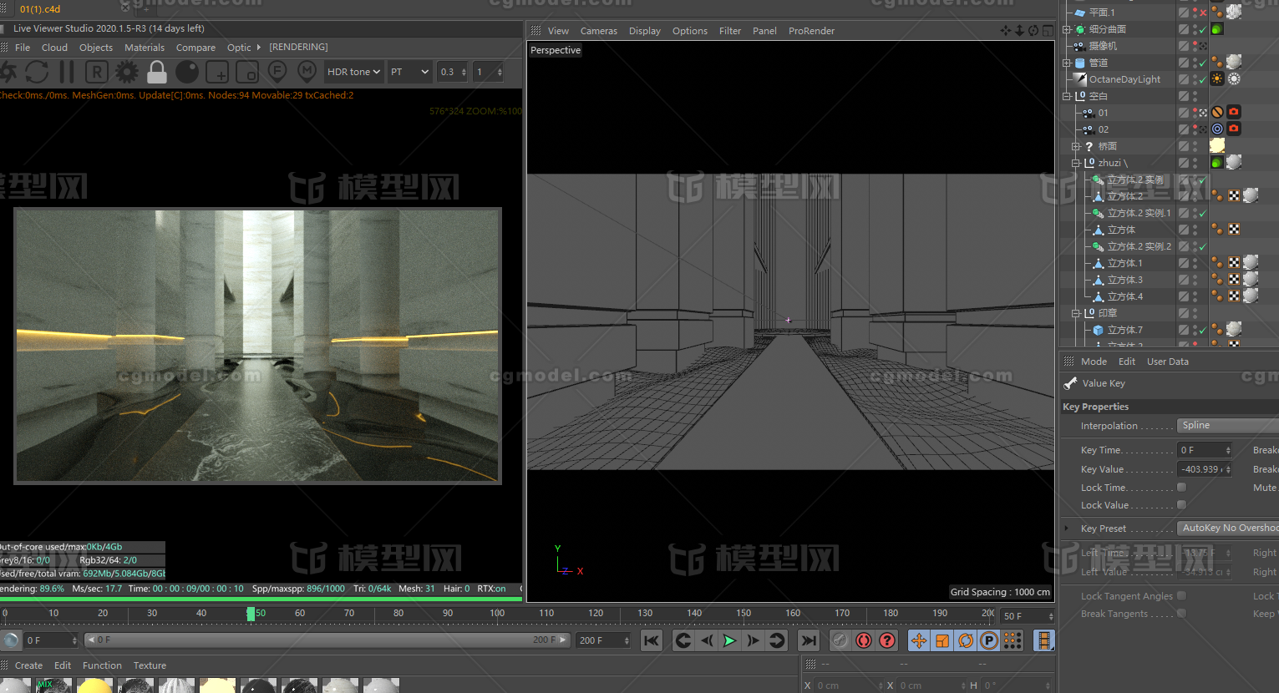The height and width of the screenshot is (693, 1279).
Task: Collapse the 空白 null group
Action: coord(1067,96)
